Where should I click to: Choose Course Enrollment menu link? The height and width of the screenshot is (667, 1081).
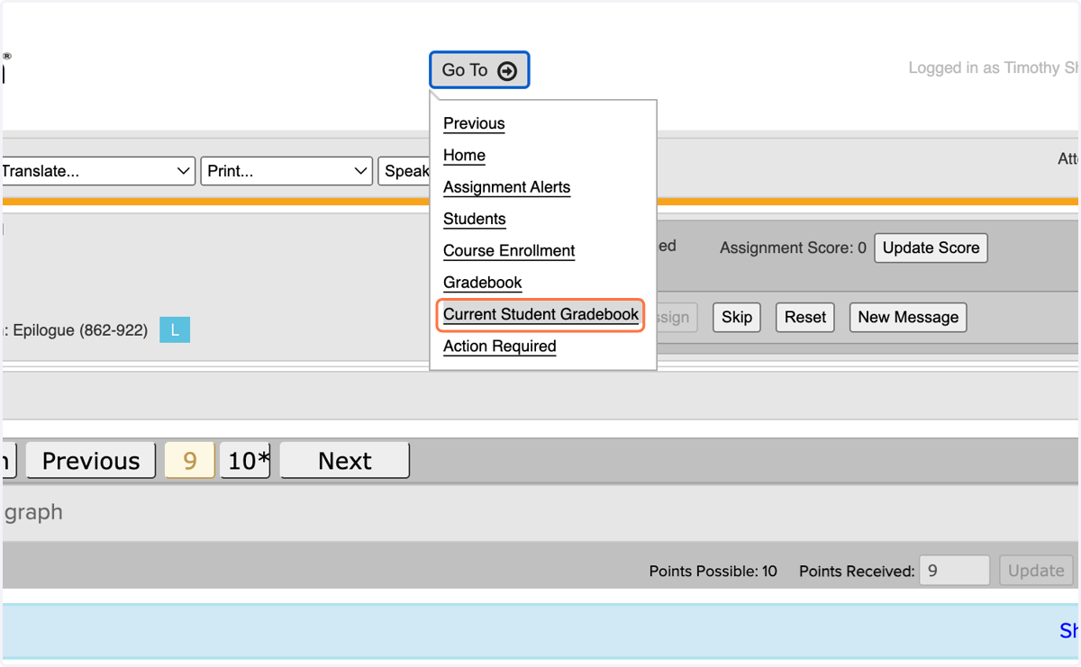[x=509, y=250]
